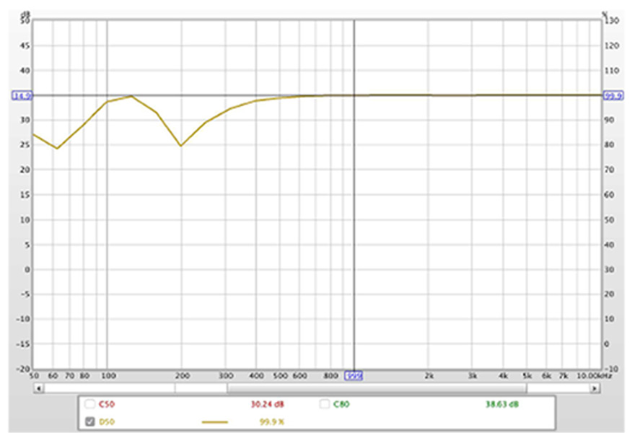635x433 pixels.
Task: Enable the C50 trace checkbox
Action: tap(90, 404)
